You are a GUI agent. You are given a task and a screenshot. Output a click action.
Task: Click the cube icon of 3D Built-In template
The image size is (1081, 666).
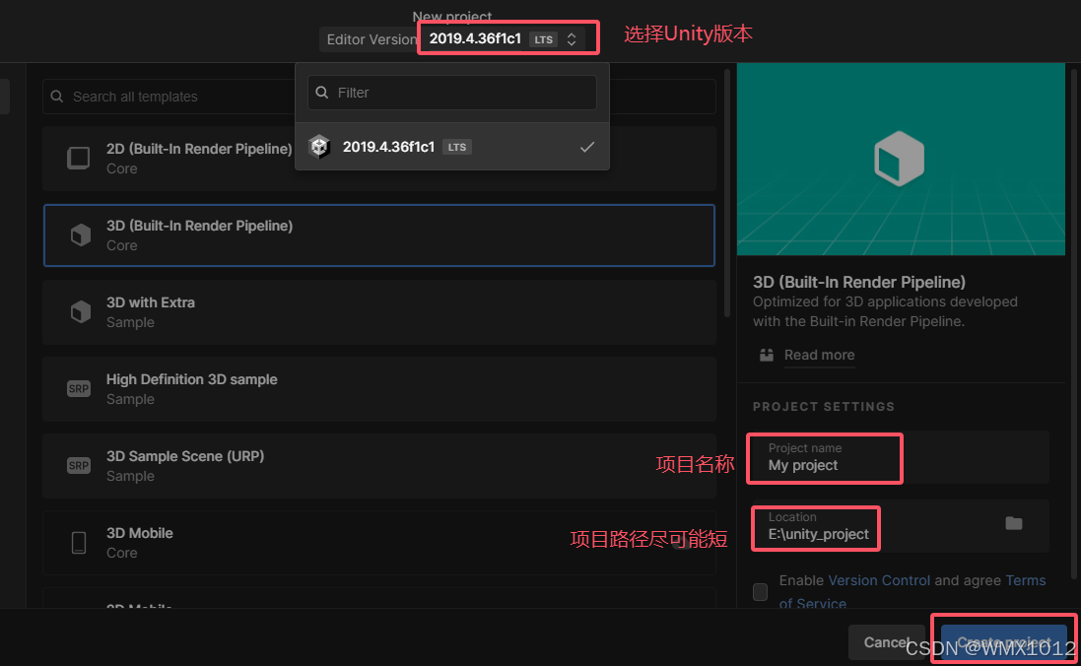tap(80, 235)
